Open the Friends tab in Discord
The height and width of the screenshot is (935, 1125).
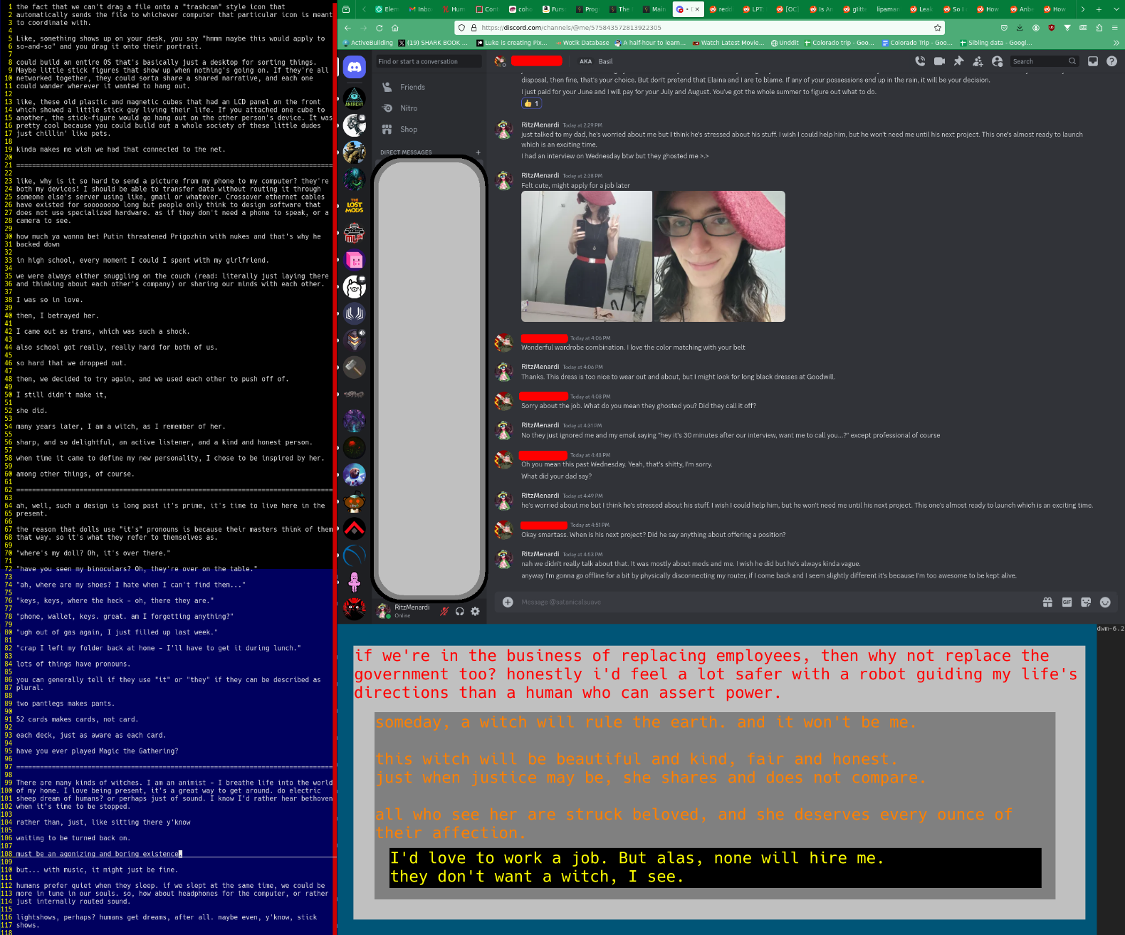[412, 87]
